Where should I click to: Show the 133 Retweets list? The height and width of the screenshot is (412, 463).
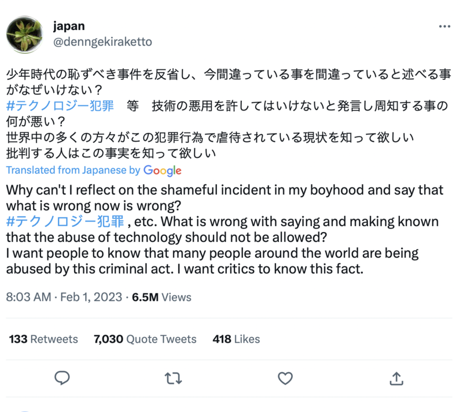click(43, 339)
